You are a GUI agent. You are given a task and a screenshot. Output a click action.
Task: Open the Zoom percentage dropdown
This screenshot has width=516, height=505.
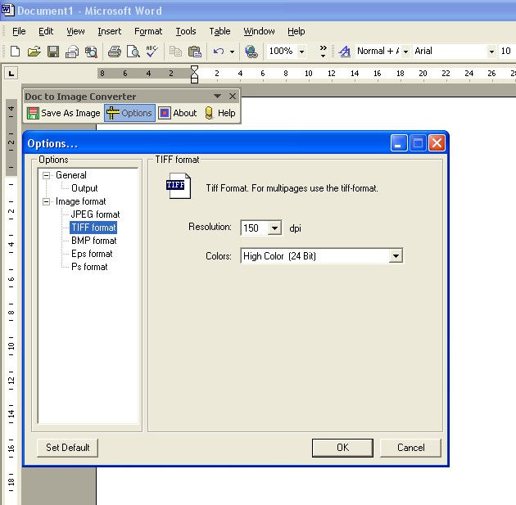coord(301,52)
